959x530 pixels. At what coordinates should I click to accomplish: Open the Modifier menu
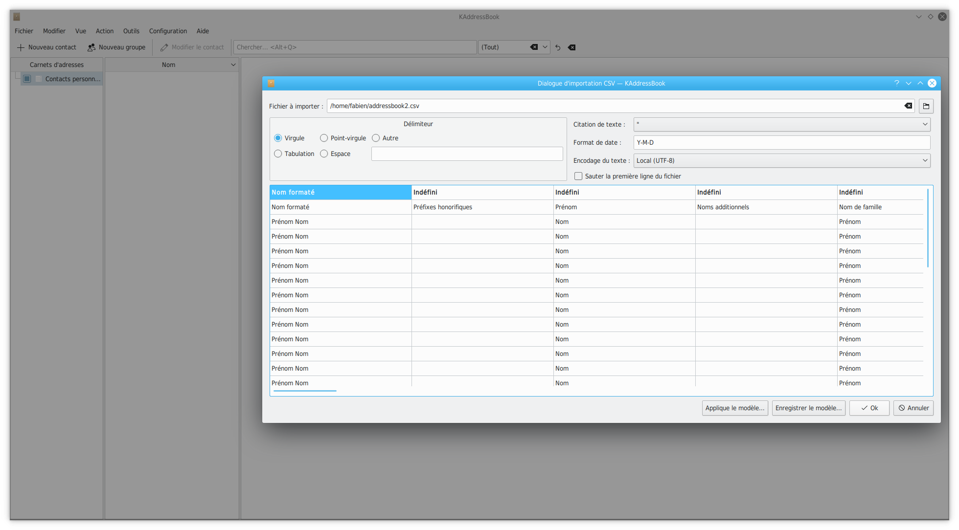[x=54, y=31]
